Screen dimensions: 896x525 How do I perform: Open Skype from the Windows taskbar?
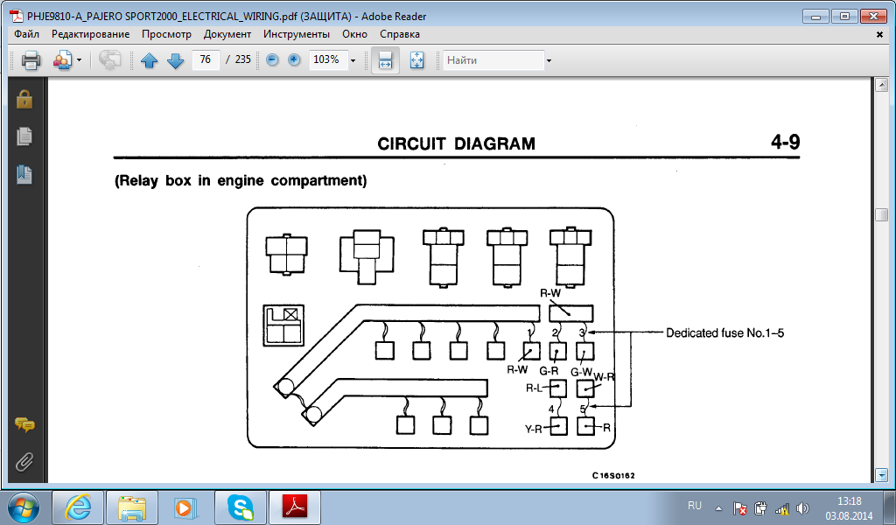click(240, 507)
